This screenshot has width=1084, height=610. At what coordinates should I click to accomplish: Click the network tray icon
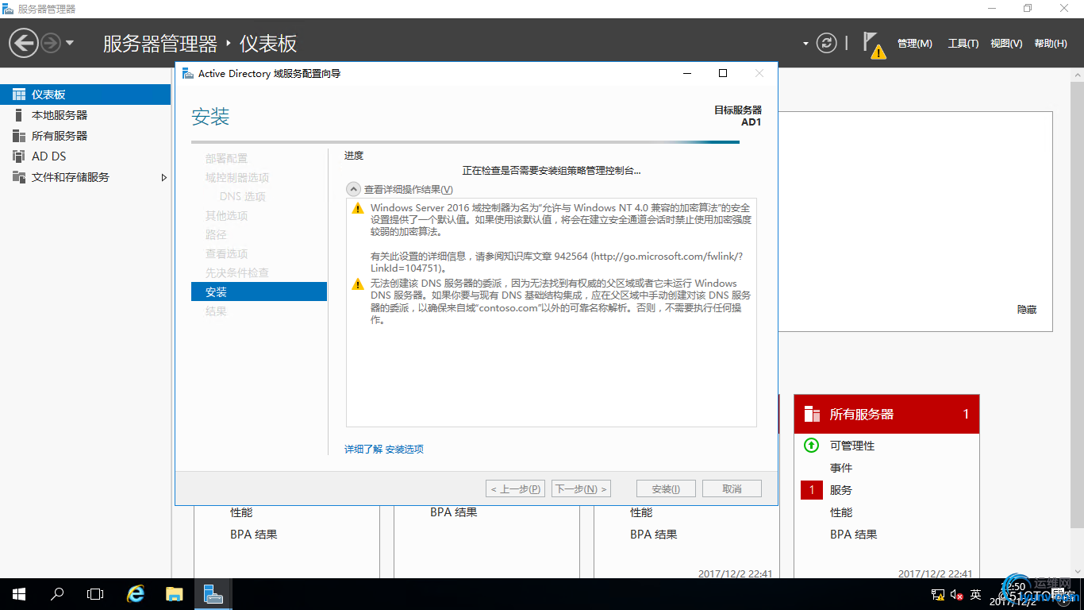point(938,594)
